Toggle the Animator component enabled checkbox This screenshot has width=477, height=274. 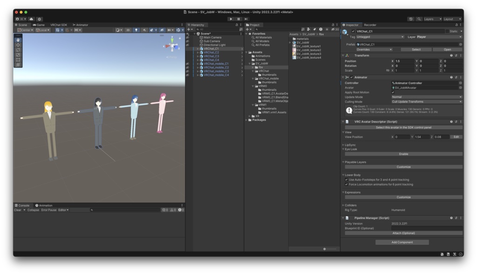pos(351,77)
